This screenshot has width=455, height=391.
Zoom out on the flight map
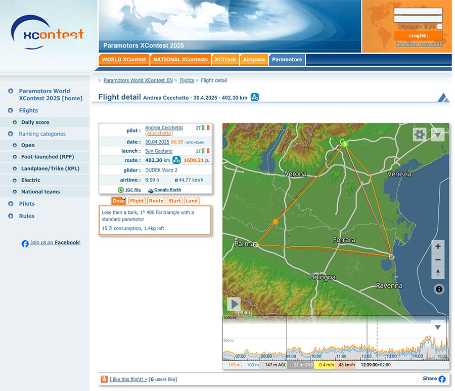click(x=438, y=259)
